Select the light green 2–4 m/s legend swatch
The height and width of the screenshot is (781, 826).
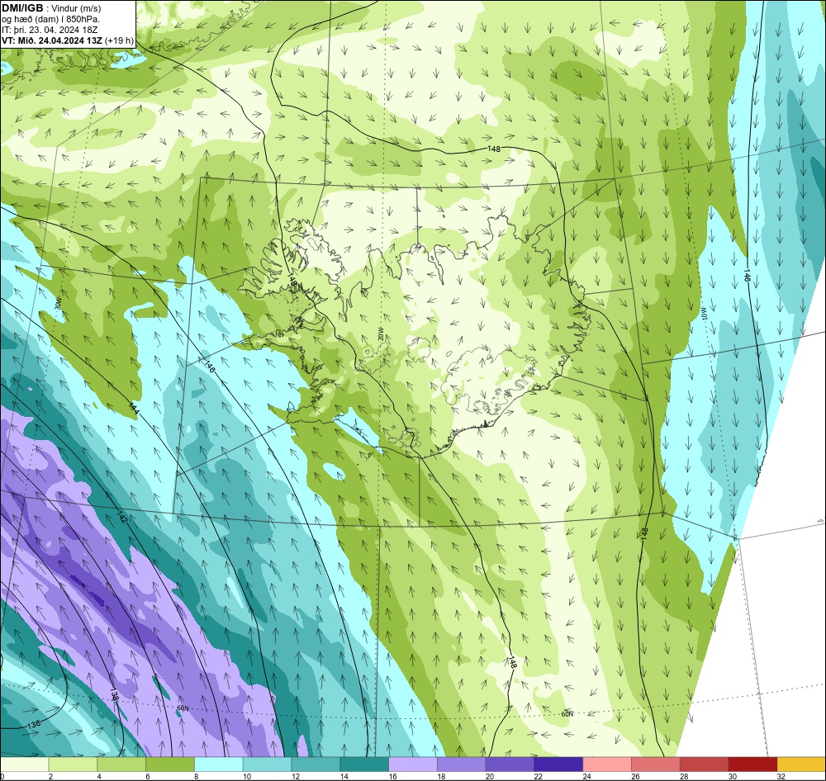(x=73, y=764)
